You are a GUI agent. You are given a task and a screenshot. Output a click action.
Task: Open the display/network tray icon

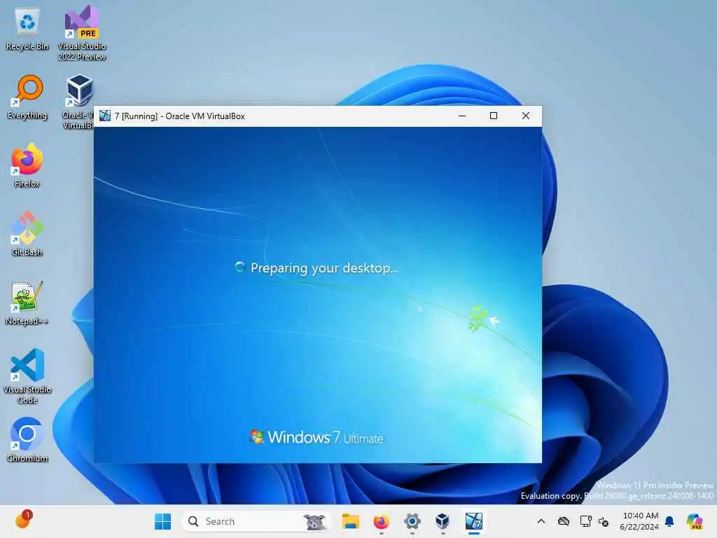pyautogui.click(x=585, y=521)
